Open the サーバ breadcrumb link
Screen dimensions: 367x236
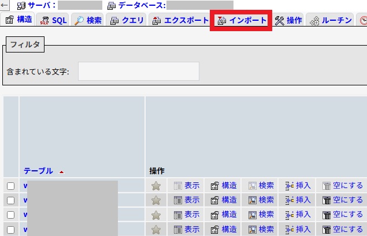pos(42,5)
